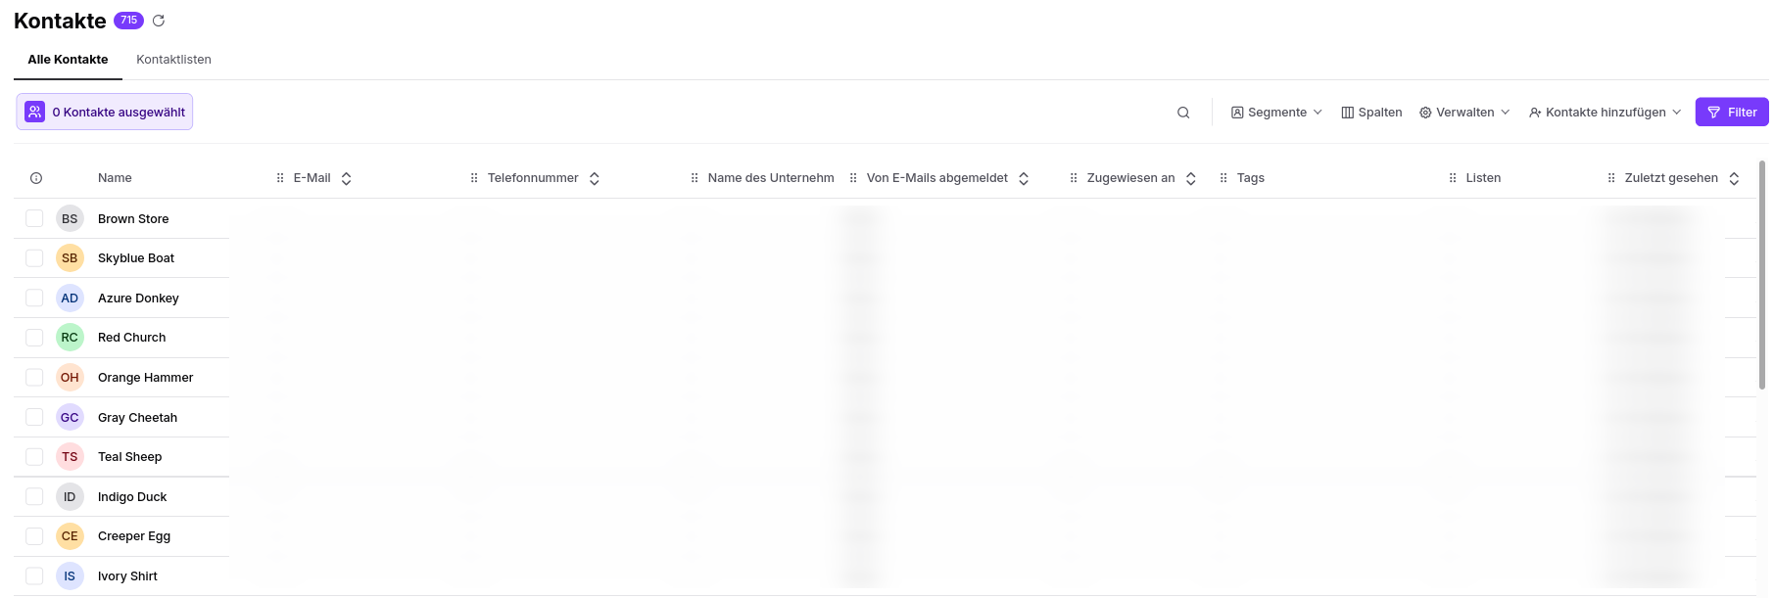The width and height of the screenshot is (1774, 598).
Task: Switch to the Kontaktlisten tab
Action: 173,60
